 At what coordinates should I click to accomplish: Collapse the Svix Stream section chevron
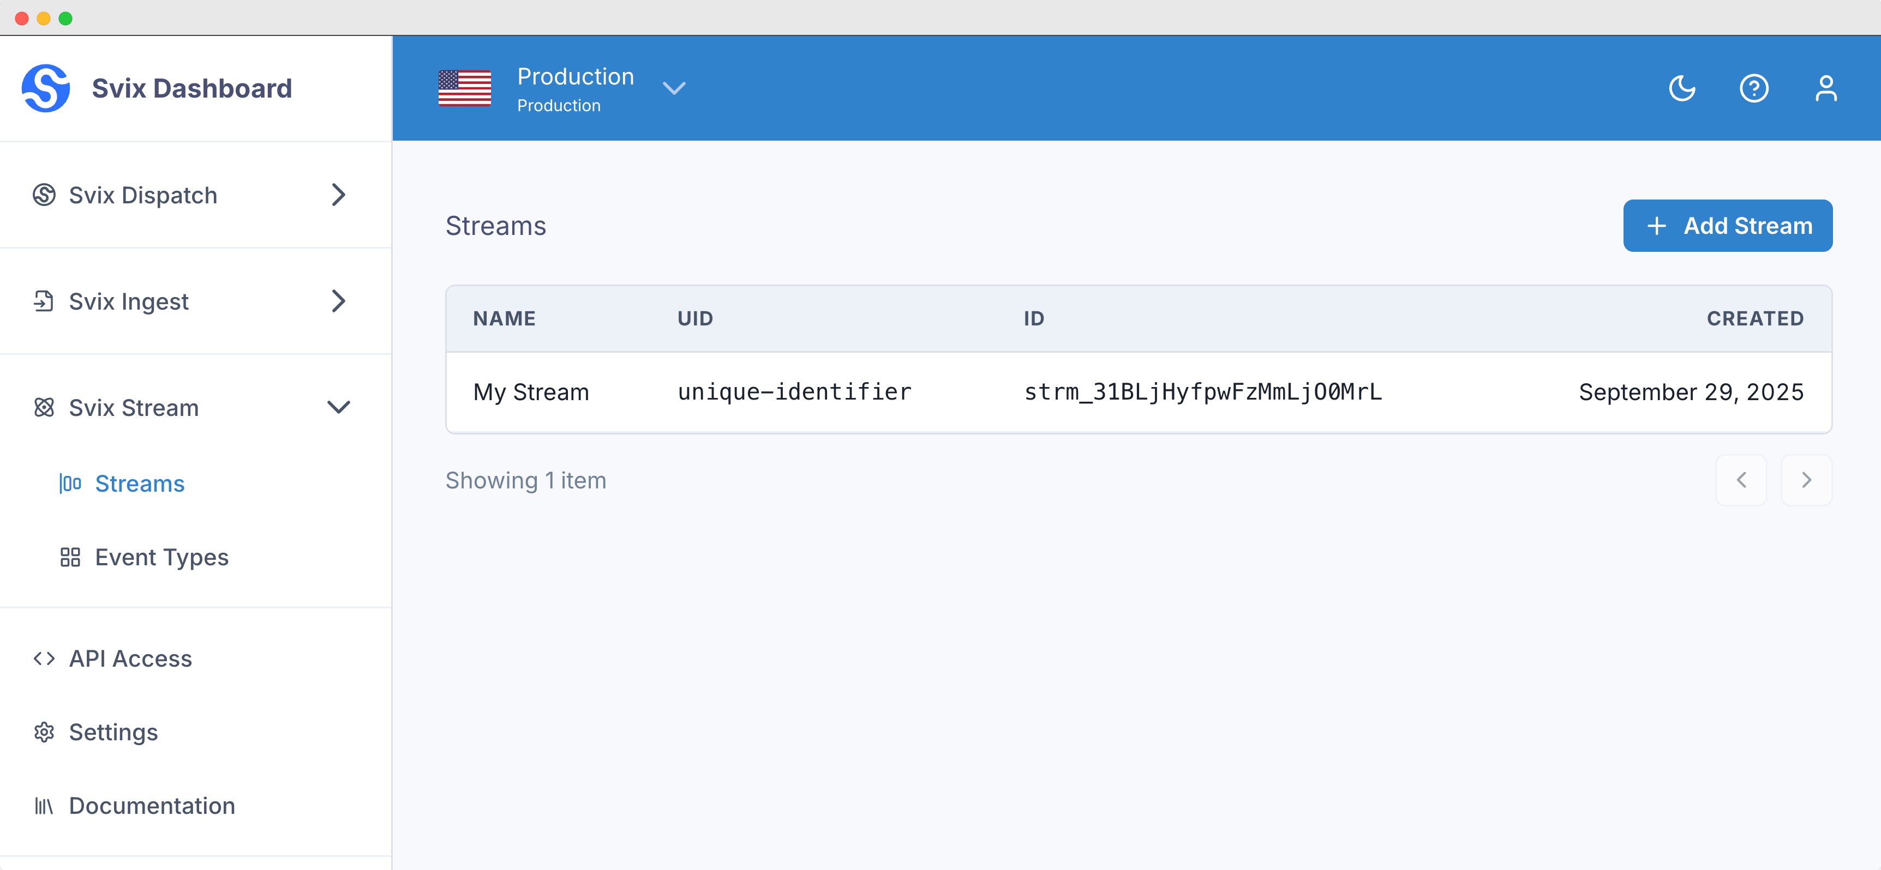pyautogui.click(x=338, y=407)
